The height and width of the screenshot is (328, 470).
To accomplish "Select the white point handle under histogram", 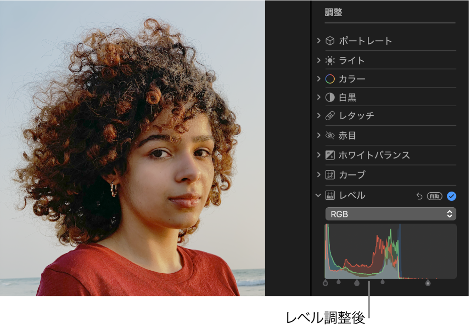I will [428, 282].
